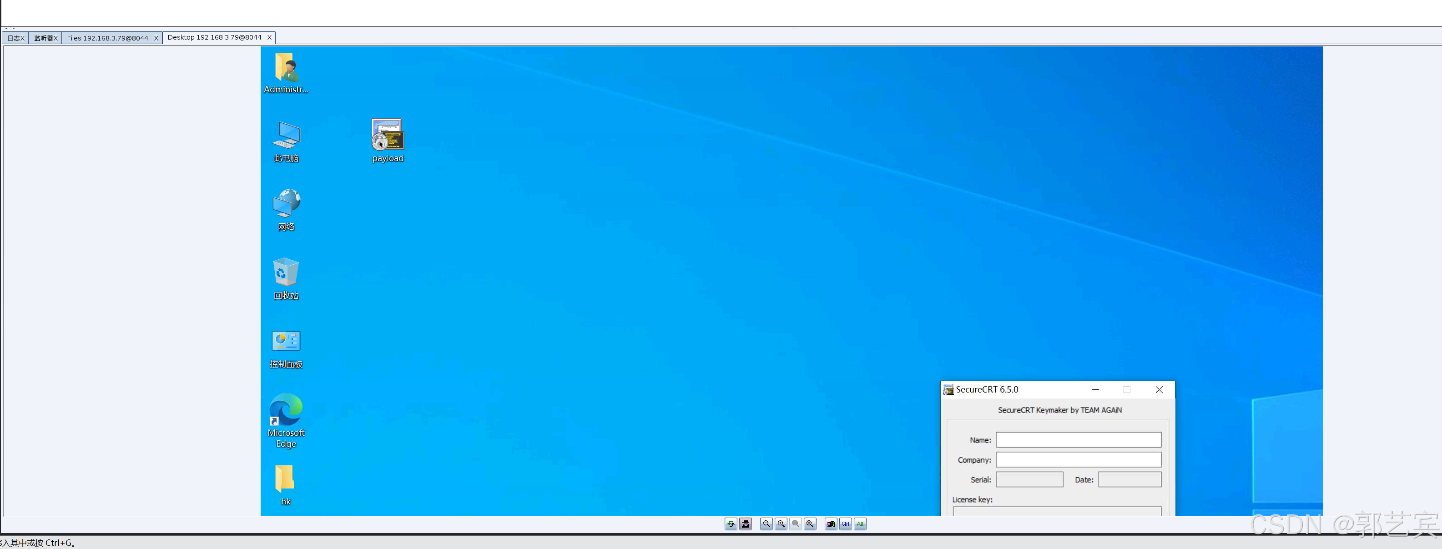The width and height of the screenshot is (1442, 549).
Task: Select the 回收站 recycle bin icon
Action: (x=286, y=279)
